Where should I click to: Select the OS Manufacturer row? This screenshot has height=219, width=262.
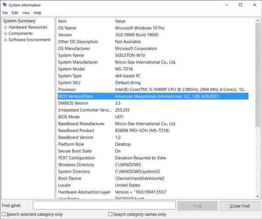[153, 49]
